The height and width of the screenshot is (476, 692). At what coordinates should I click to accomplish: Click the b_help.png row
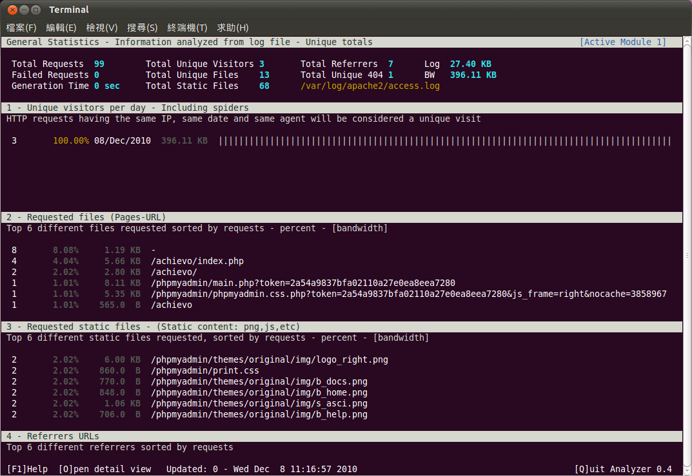click(342, 415)
